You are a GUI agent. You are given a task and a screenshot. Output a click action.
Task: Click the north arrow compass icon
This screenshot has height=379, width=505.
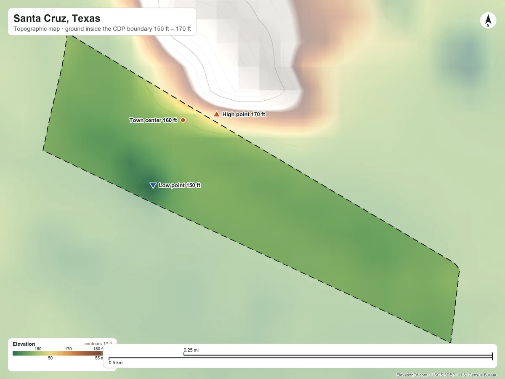click(488, 21)
